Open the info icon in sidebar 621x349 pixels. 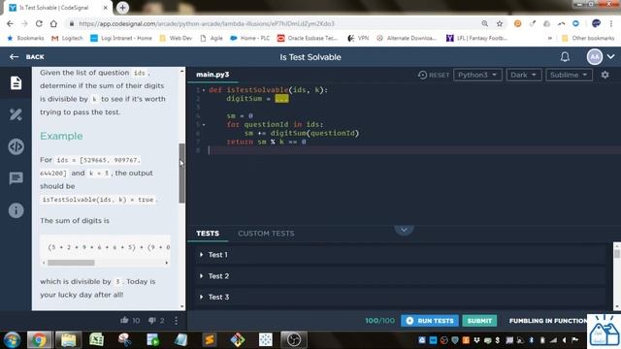point(16,210)
